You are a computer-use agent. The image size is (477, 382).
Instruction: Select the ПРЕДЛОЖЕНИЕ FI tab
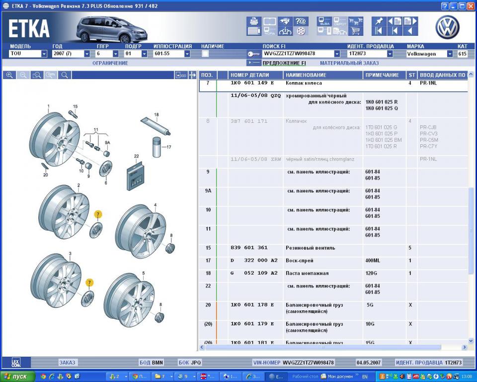tap(284, 63)
